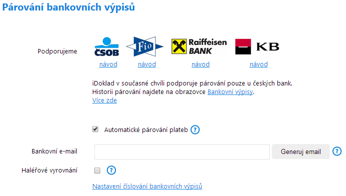
Task: Open the návod link under KB
Action: (x=259, y=64)
